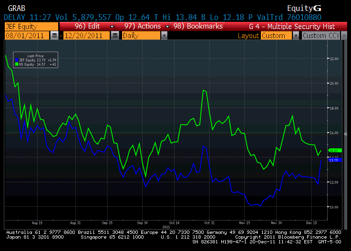Click the JEF Equity security field
Screen dimensions: 351x251
pyautogui.click(x=31, y=26)
